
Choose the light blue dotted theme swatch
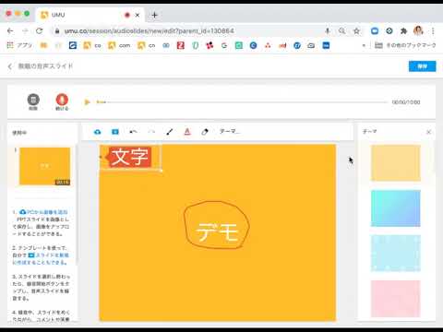396,254
